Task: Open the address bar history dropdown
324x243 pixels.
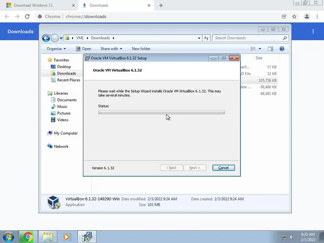Action: coord(199,38)
